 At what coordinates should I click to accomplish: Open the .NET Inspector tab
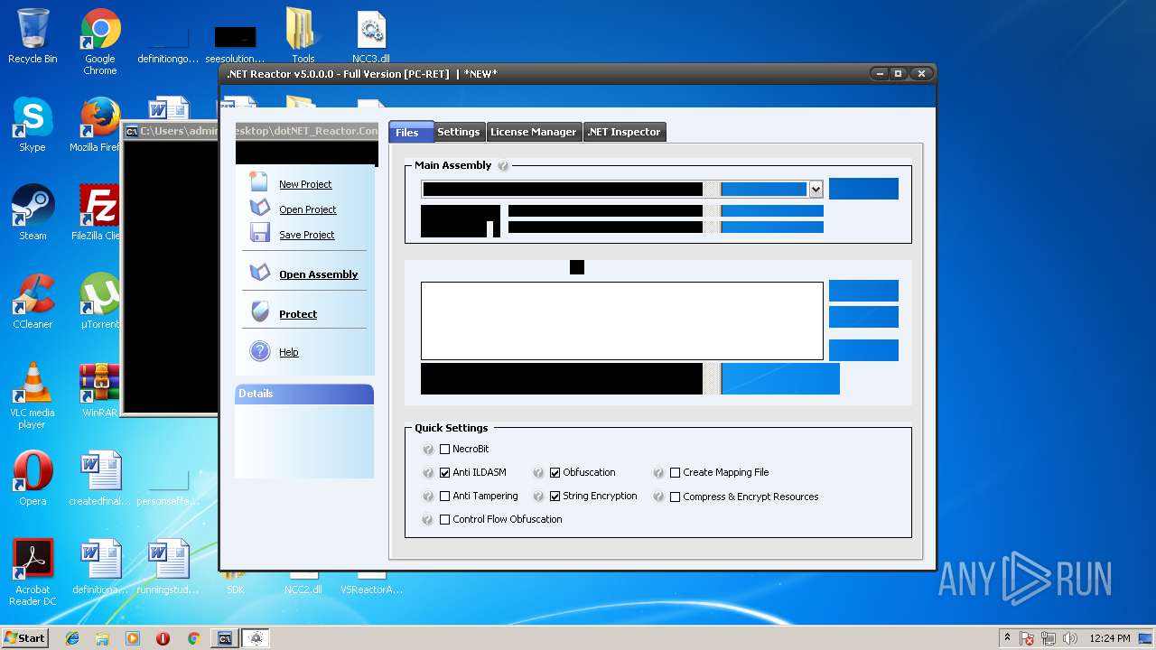coord(624,132)
